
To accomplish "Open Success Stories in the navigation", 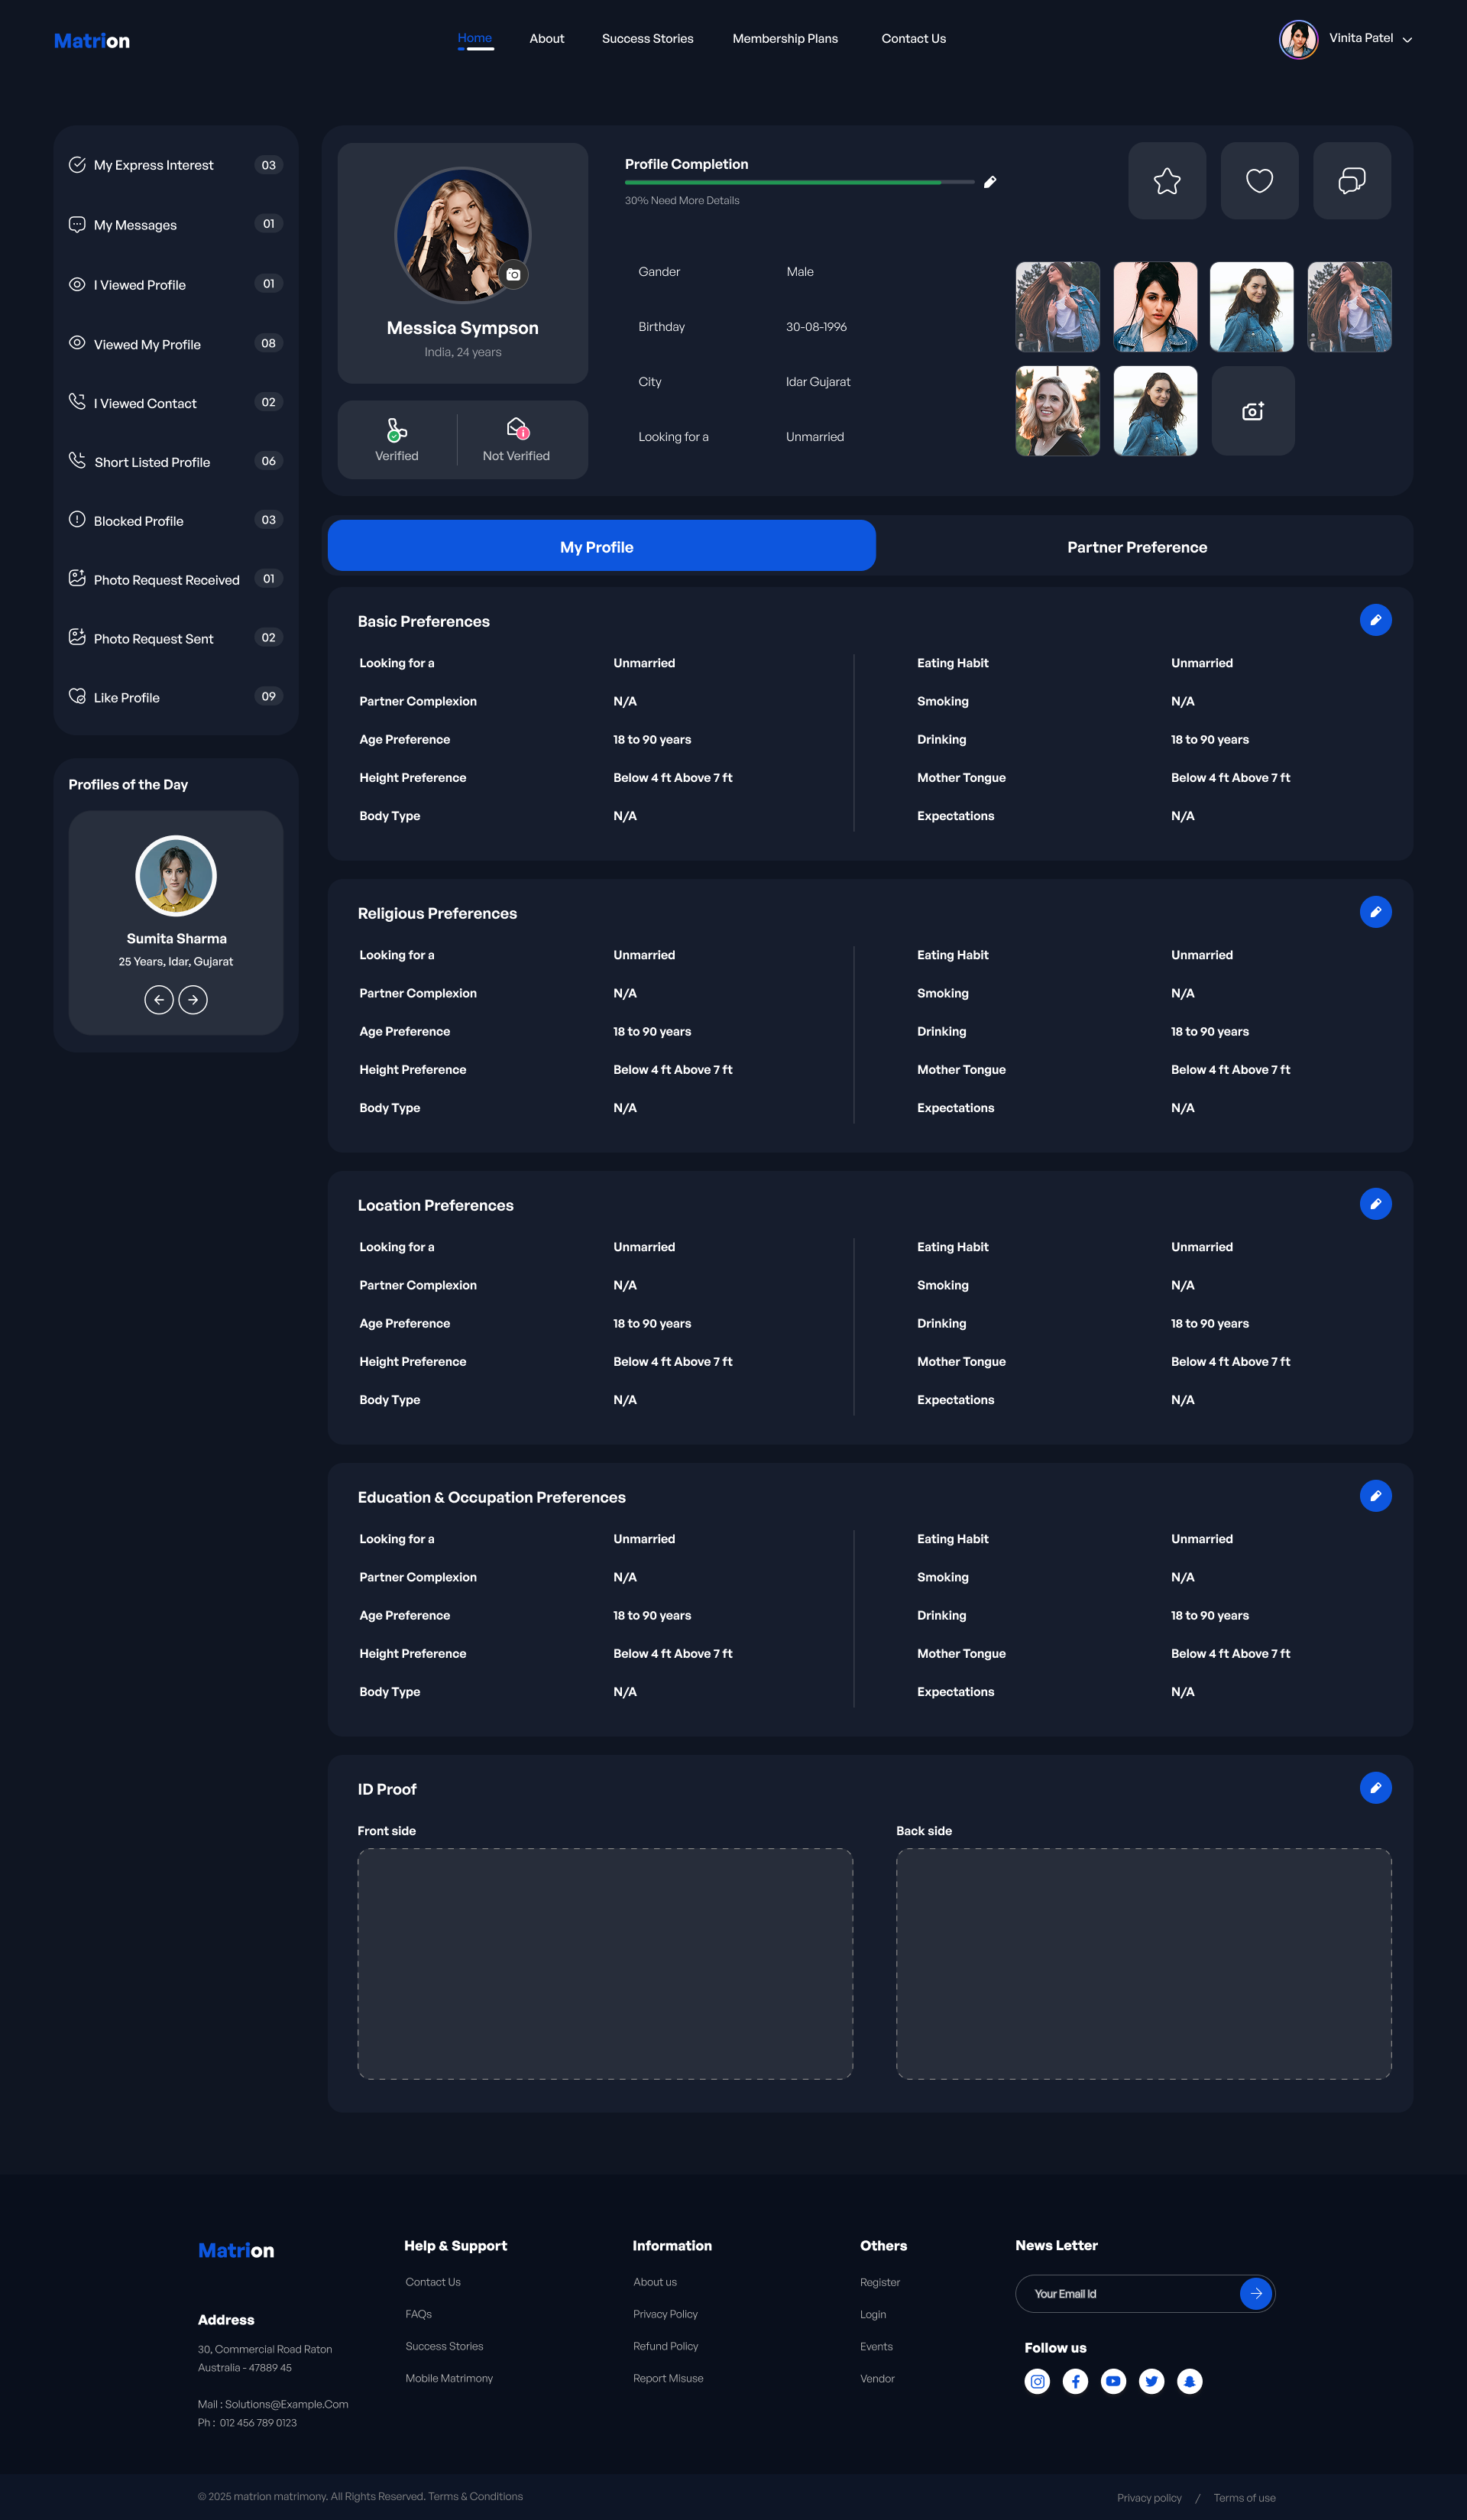I will (x=648, y=39).
